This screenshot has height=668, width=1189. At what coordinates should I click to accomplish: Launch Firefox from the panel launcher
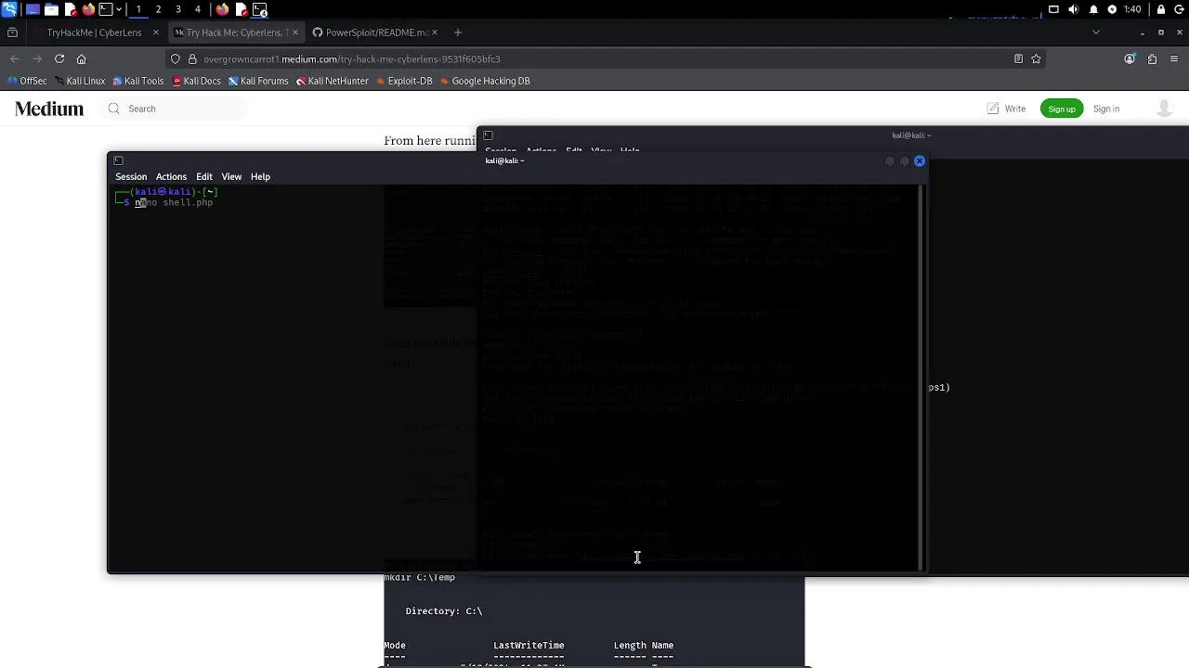[x=88, y=9]
